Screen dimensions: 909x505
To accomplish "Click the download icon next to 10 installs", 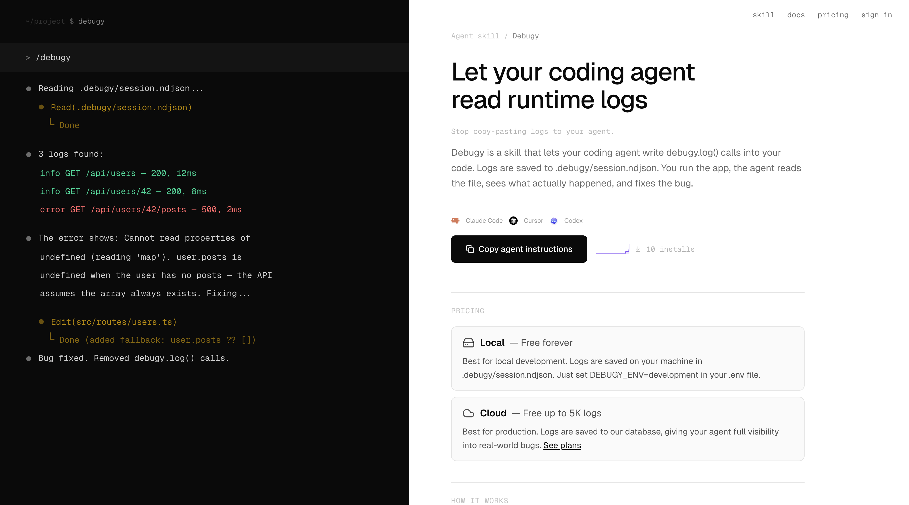I will tap(638, 249).
